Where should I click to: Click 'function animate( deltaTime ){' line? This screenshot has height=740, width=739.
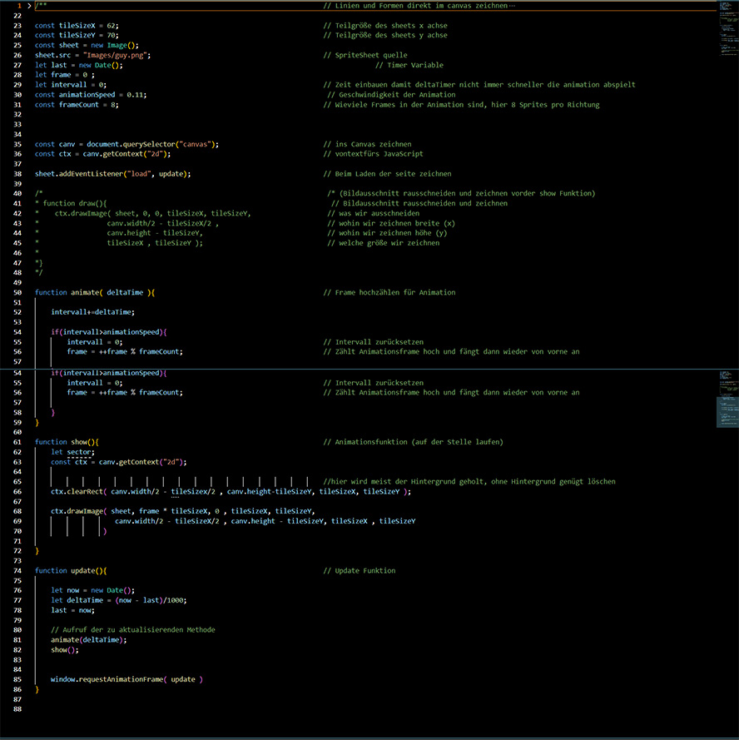[x=94, y=293]
